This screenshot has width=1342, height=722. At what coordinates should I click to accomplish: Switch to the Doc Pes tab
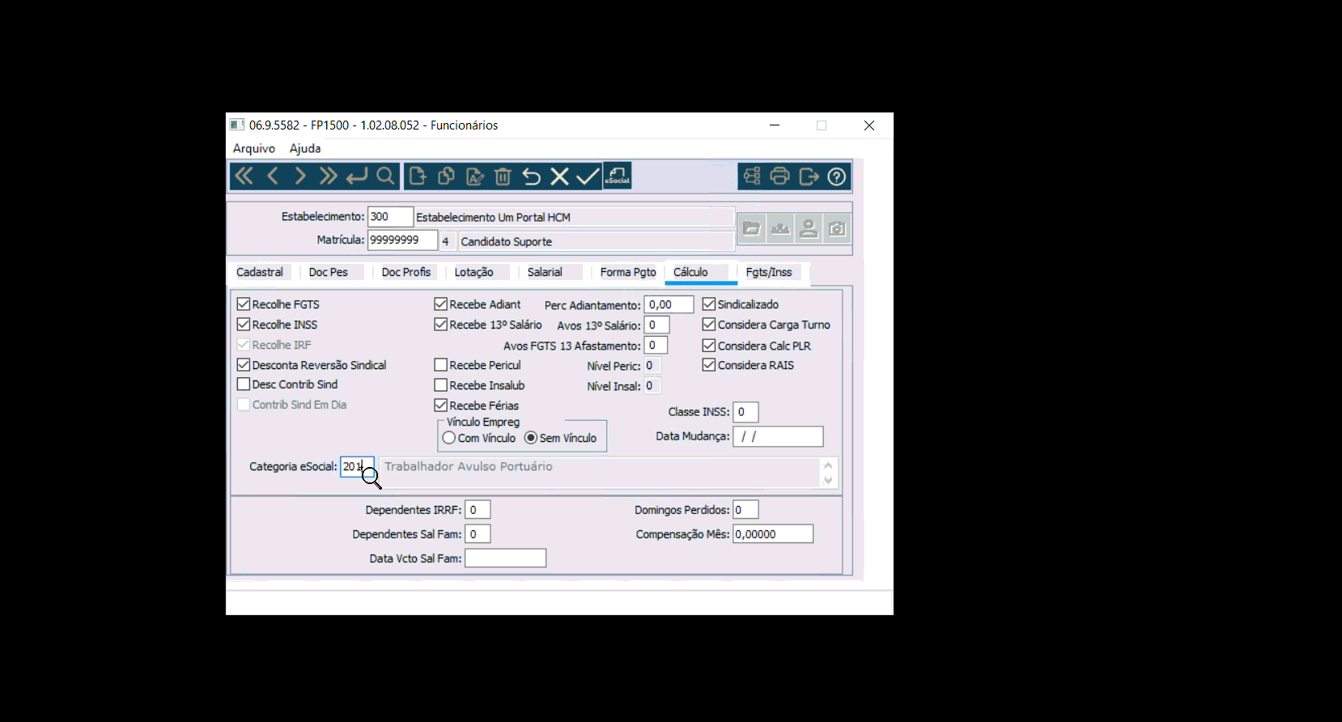[329, 272]
